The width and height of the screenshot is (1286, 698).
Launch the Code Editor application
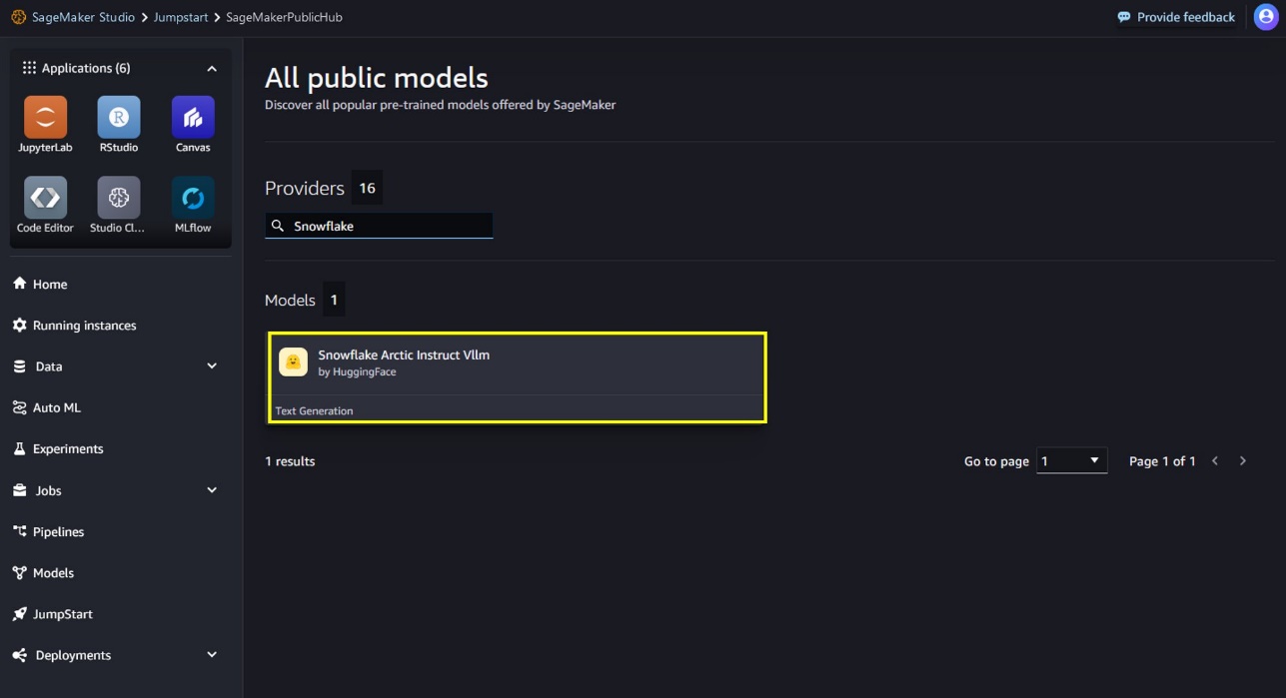click(45, 198)
